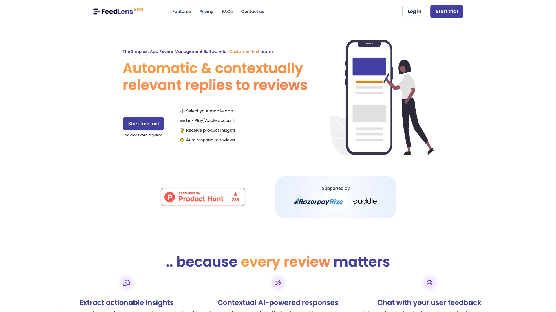Image resolution: width=556 pixels, height=312 pixels.
Task: Click the link/chain icon beside Link Play/Apple
Action: pyautogui.click(x=182, y=120)
